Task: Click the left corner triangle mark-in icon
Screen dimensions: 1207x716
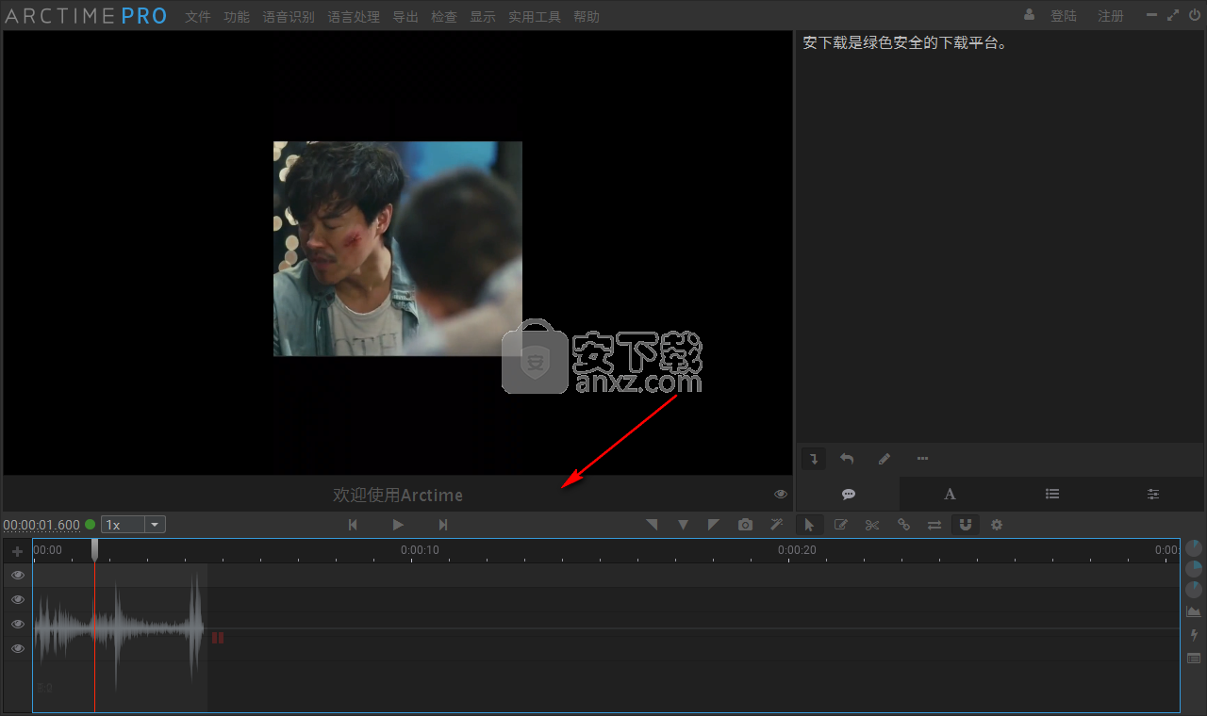Action: [x=652, y=525]
